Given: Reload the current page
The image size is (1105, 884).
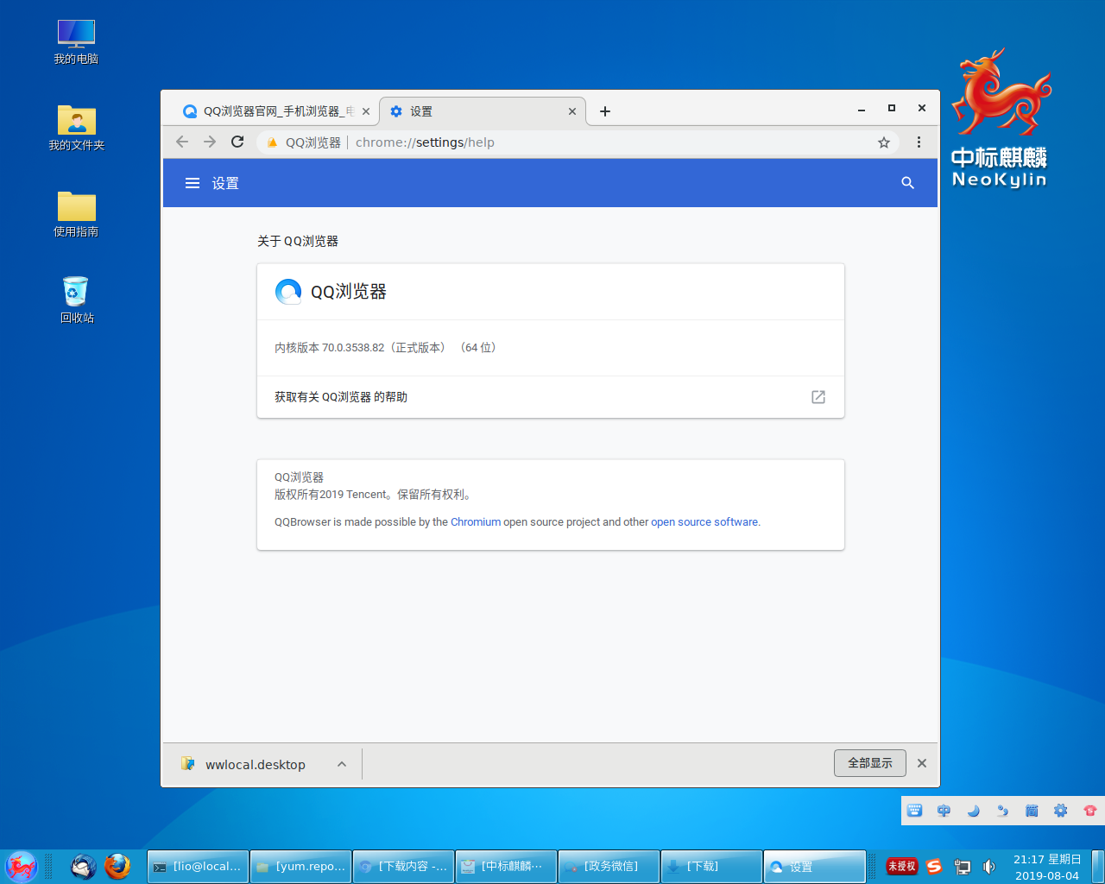Looking at the screenshot, I should point(237,142).
